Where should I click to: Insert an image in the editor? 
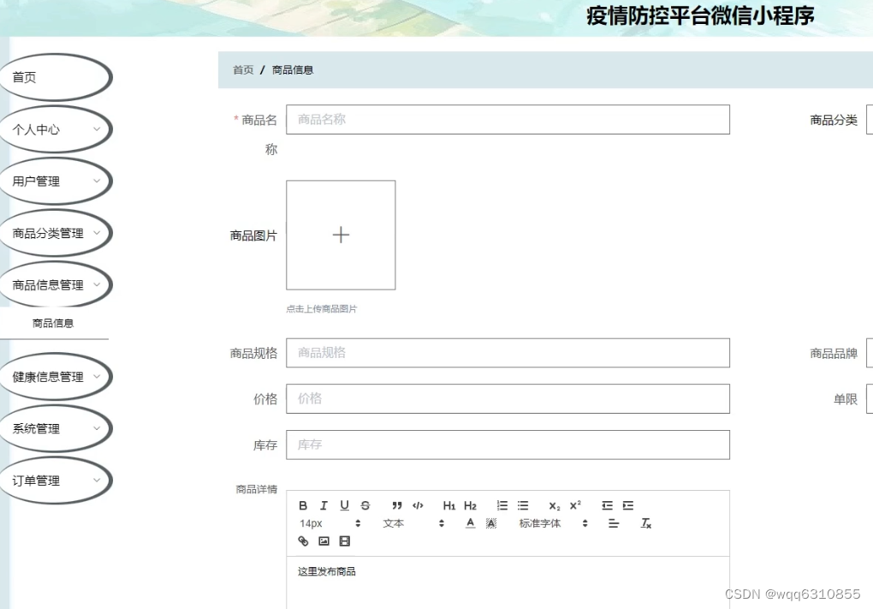coord(324,541)
